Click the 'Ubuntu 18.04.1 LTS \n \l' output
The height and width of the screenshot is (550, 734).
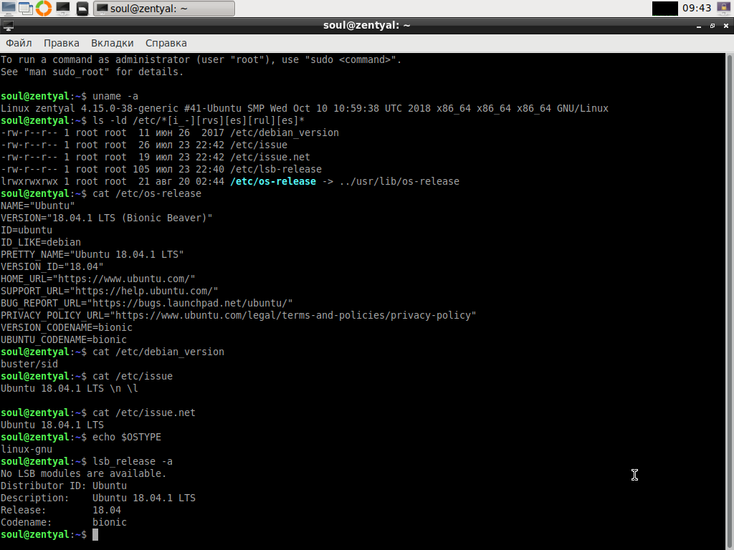pyautogui.click(x=70, y=388)
